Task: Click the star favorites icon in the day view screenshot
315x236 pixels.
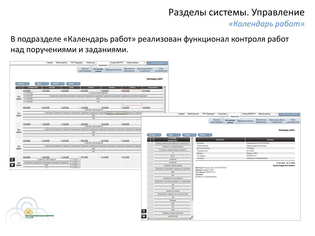Action: 144,216
